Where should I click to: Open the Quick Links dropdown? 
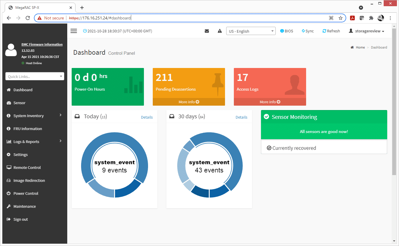[35, 76]
